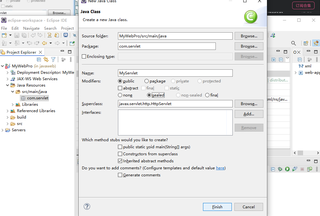This screenshot has width=320, height=216.
Task: Click the yellow Back navigation arrow
Action: (x=44, y=43)
